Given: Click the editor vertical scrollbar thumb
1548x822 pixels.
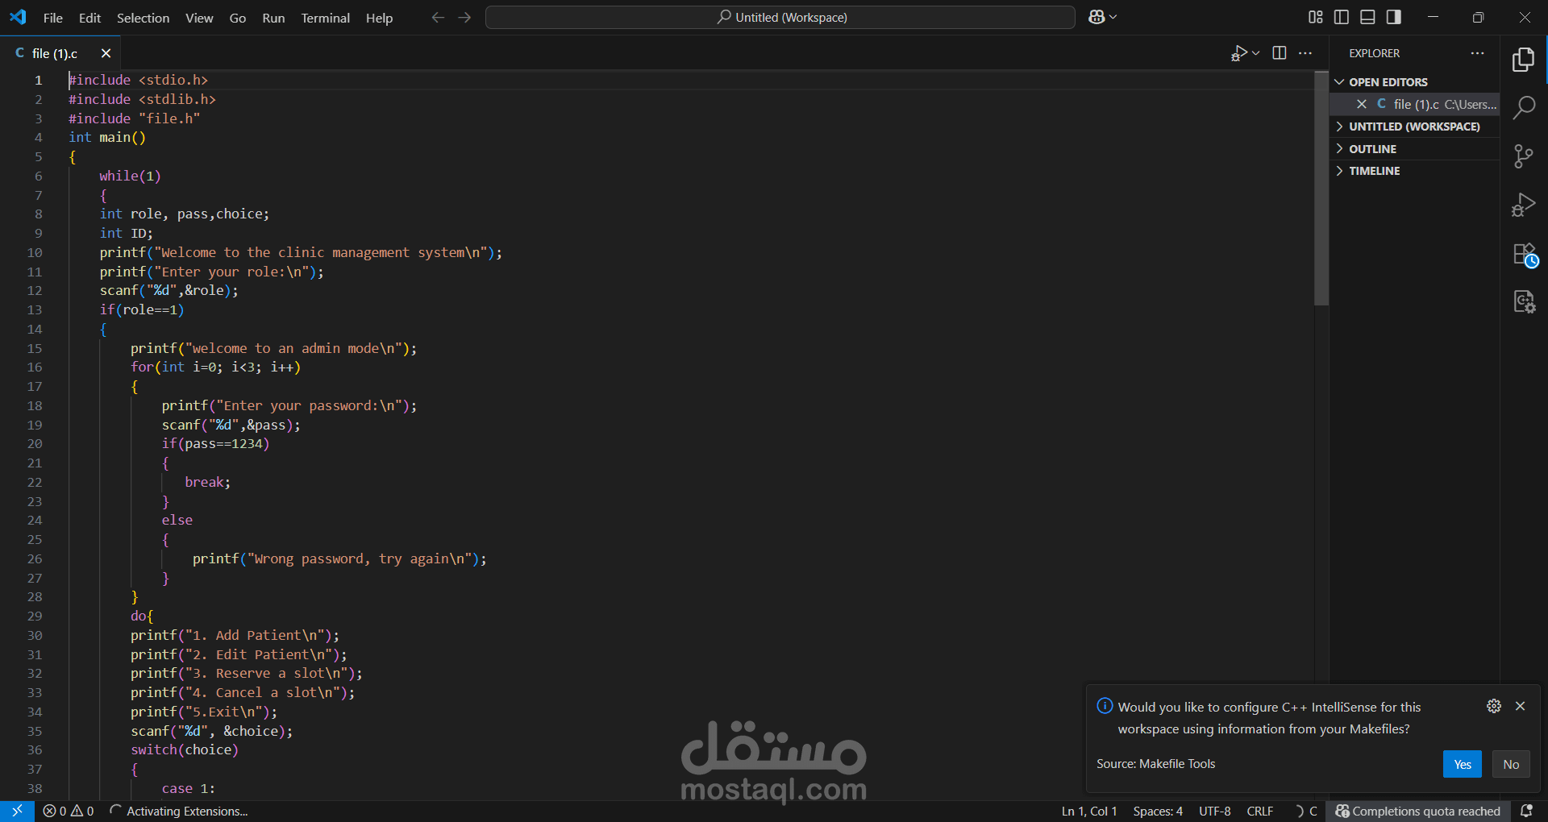Looking at the screenshot, I should pos(1321,189).
